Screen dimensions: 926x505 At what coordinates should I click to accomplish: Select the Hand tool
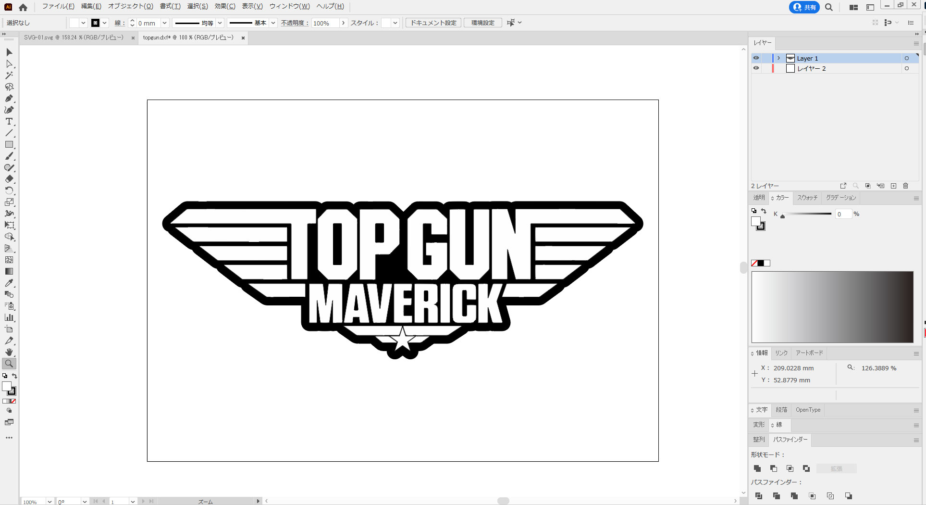9,352
